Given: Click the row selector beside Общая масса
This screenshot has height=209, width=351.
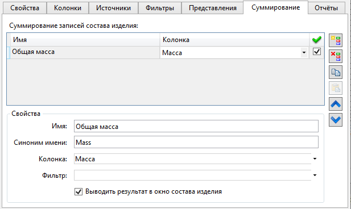Looking at the screenshot, I should click(x=9, y=52).
